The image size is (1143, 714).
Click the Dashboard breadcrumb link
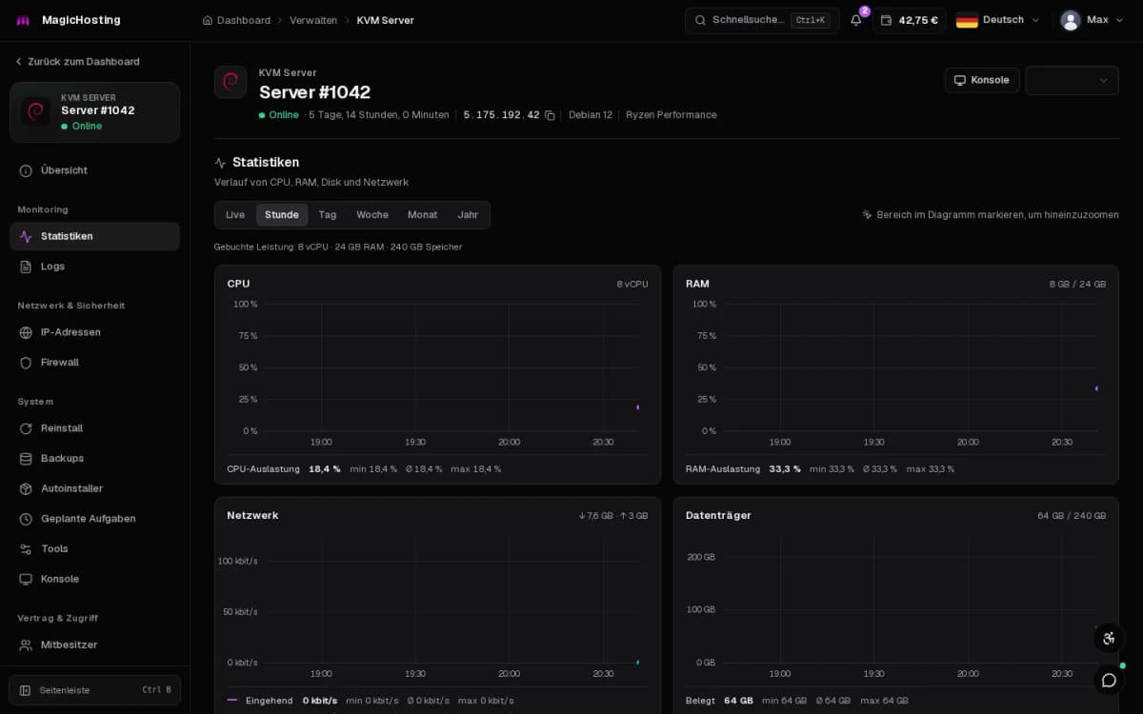click(x=244, y=20)
